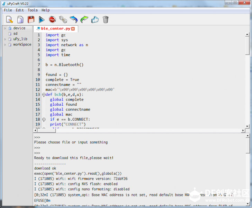The width and height of the screenshot is (252, 208).
Task: Clear terminal with the trash can icon
Action: [x=106, y=19]
